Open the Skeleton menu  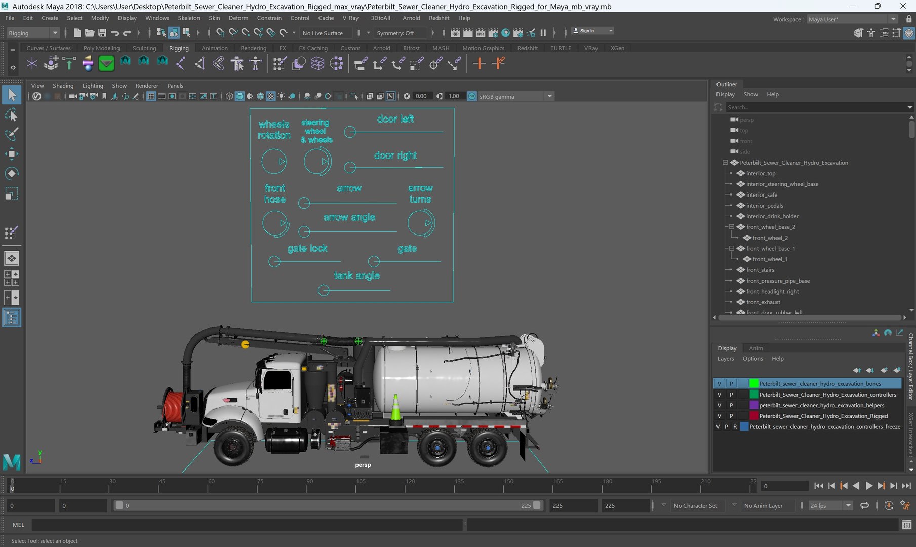point(188,18)
